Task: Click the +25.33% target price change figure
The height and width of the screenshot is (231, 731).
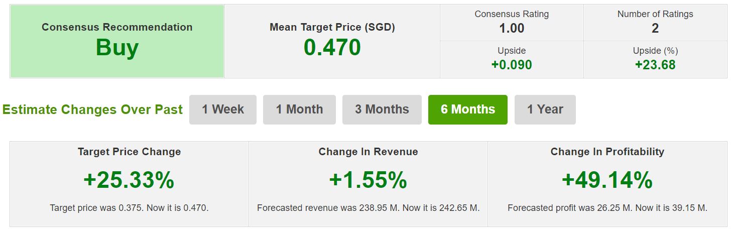Action: 129,180
